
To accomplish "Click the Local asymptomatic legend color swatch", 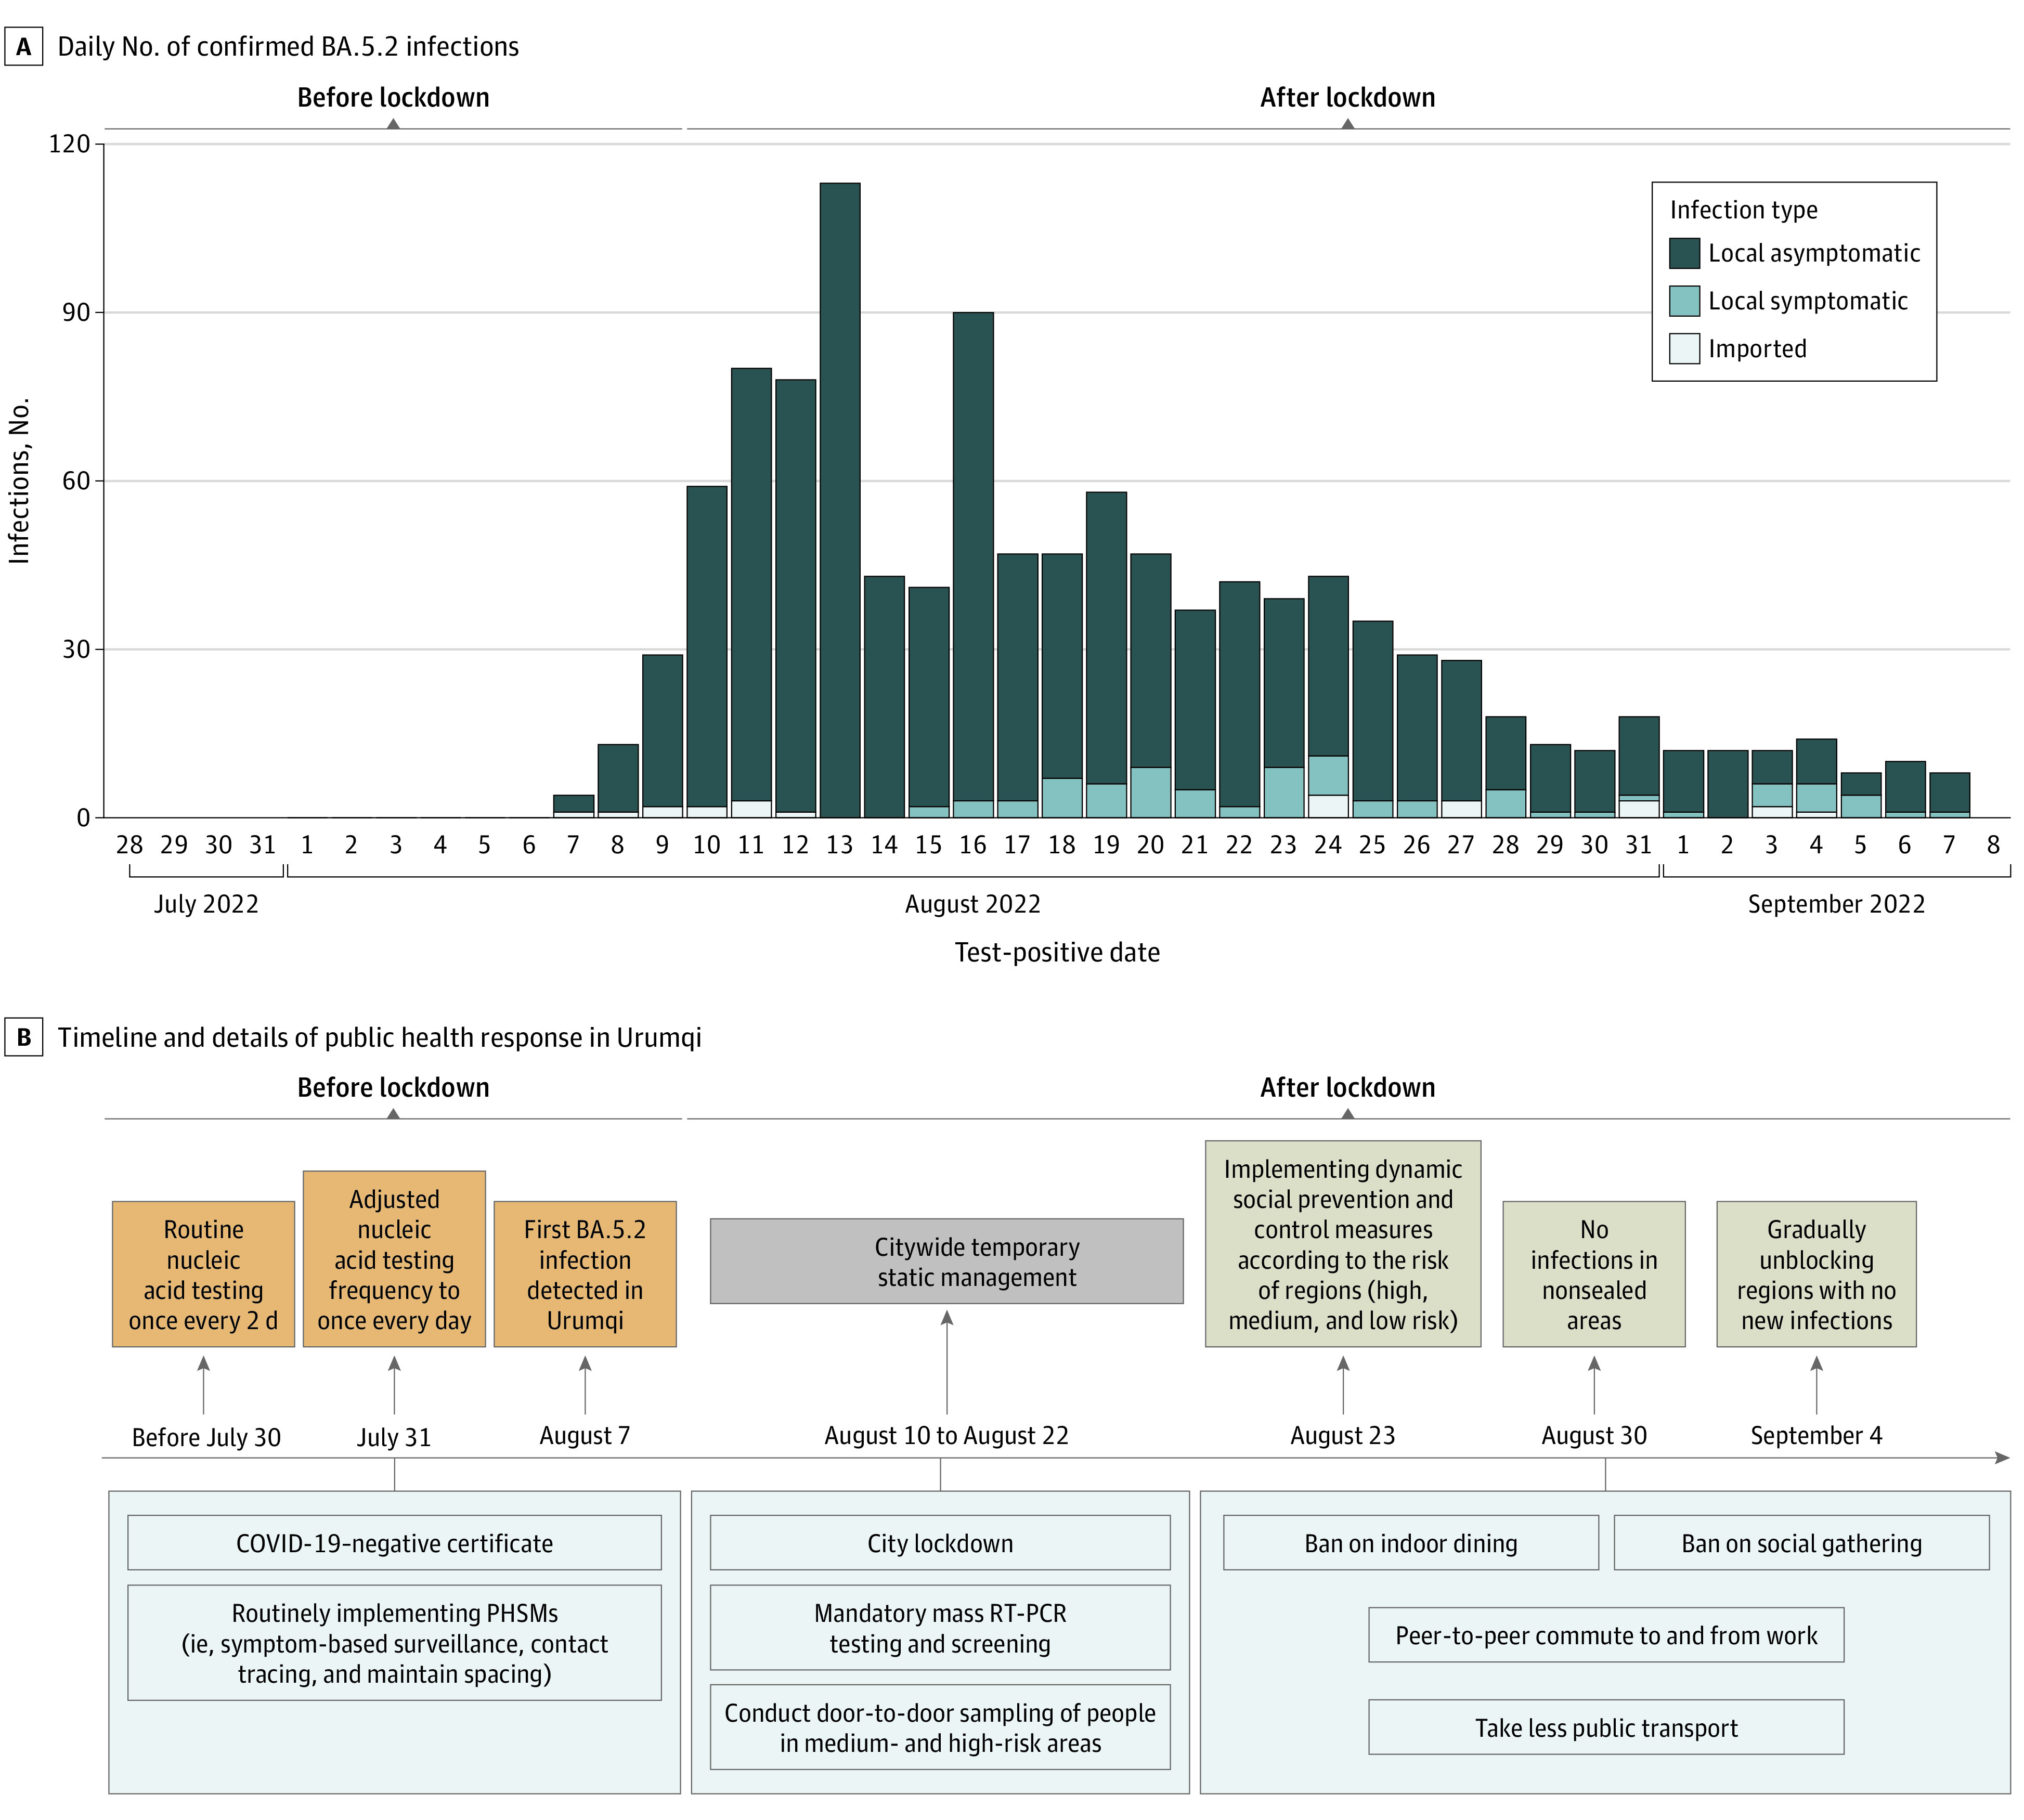I will pos(1685,253).
